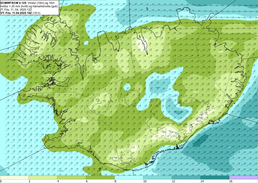Click the red marker on southwest peninsula
The height and width of the screenshot is (183, 258).
pyautogui.click(x=47, y=140)
